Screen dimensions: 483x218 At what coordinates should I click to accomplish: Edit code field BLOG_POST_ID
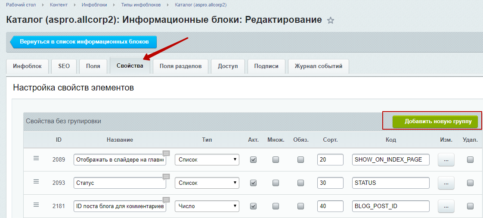[x=391, y=206]
